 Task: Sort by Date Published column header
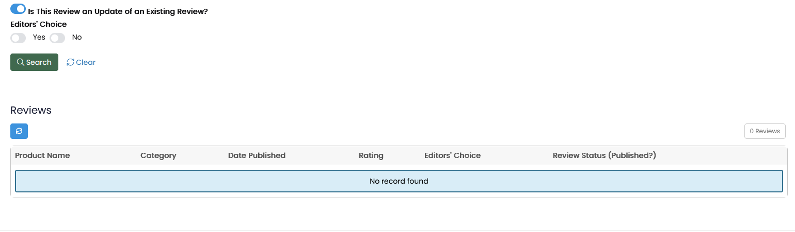click(257, 155)
